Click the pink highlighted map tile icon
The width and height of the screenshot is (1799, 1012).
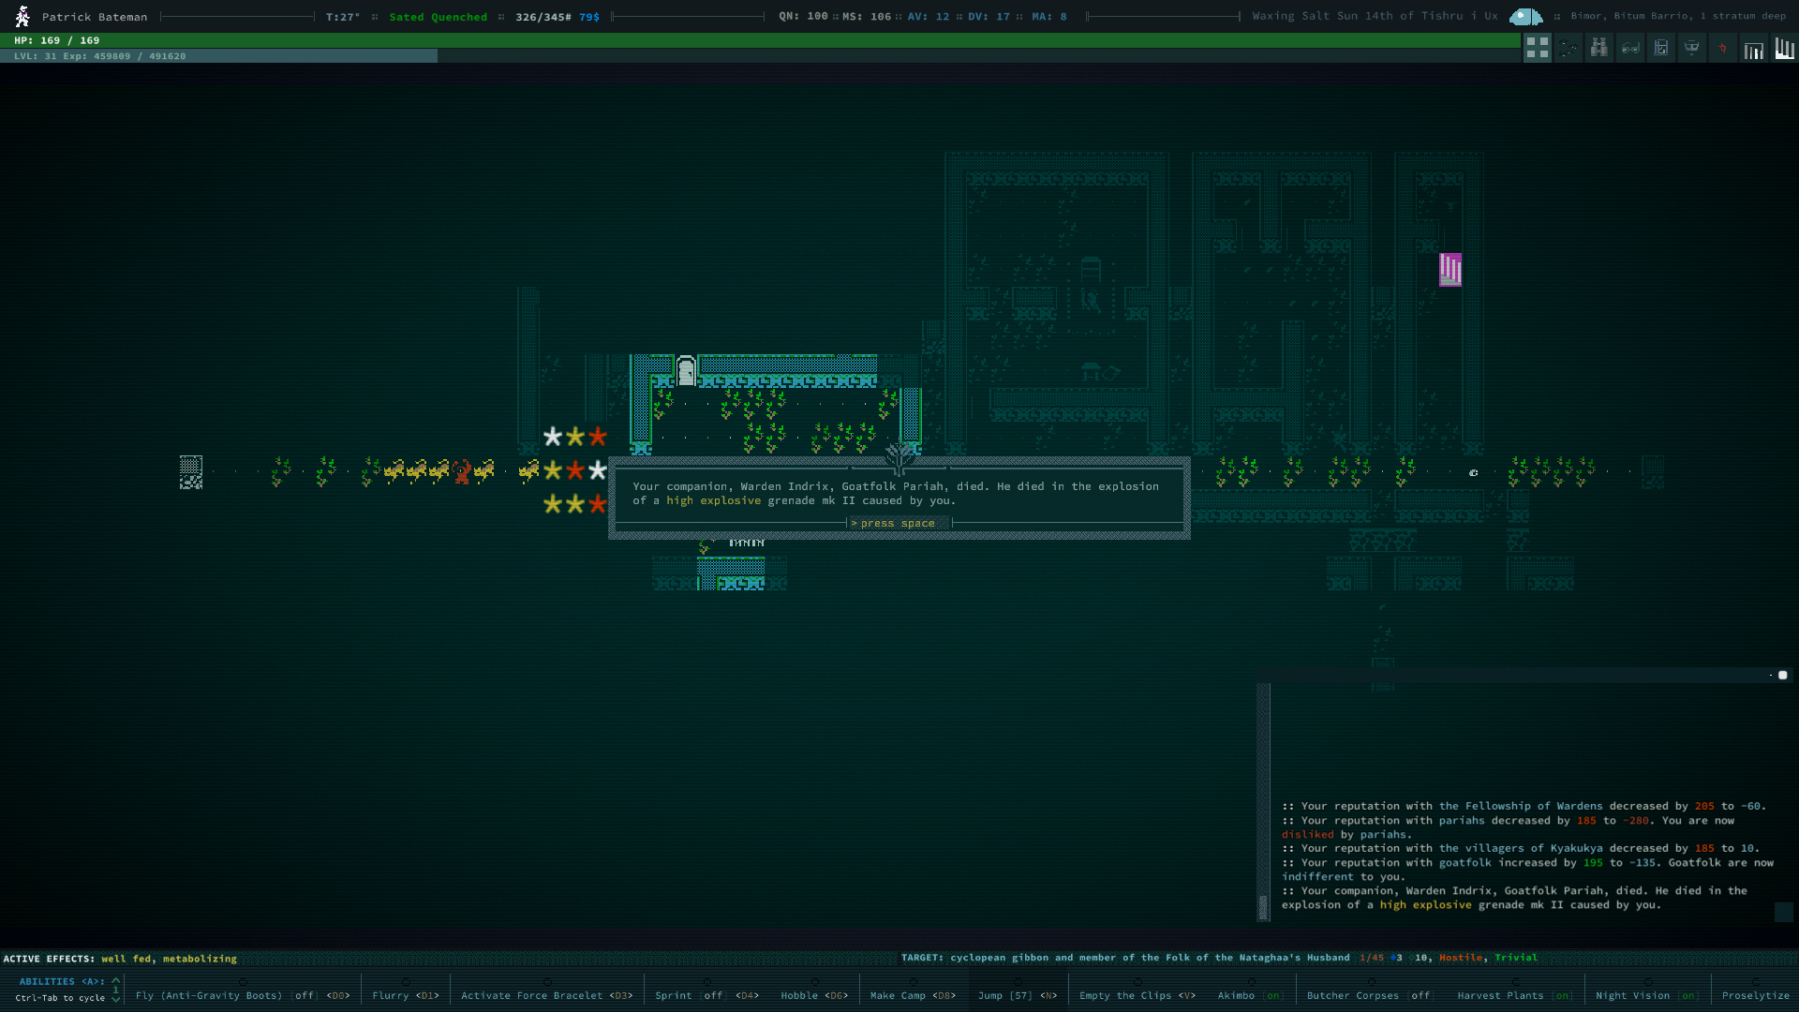1450,270
